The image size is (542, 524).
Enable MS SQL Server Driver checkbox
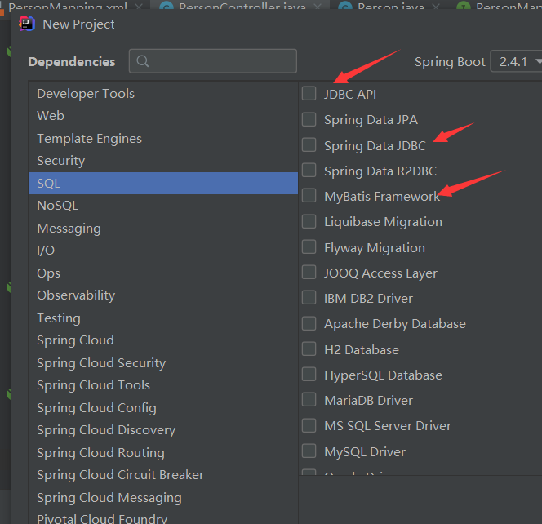pos(309,425)
